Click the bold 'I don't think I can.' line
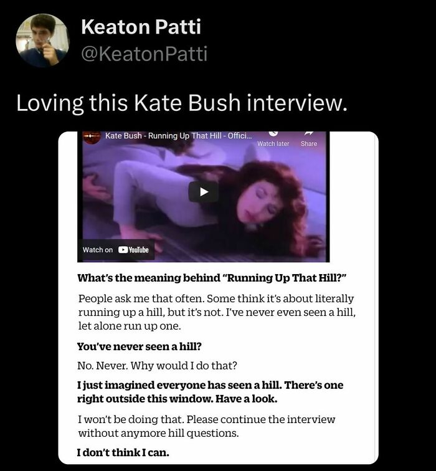Screen dimensions: 436x471 click(123, 452)
